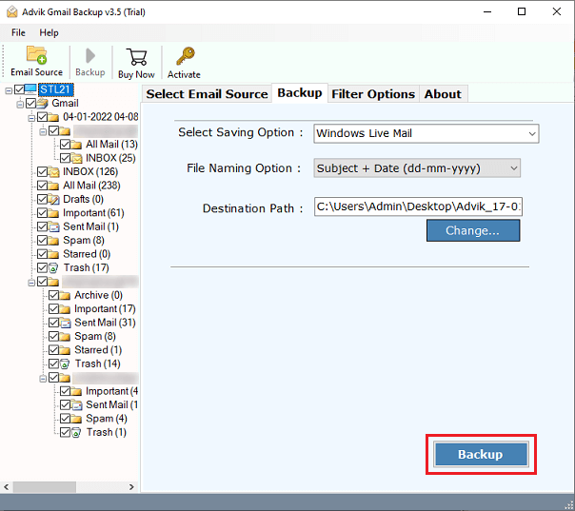Toggle the Drafts (0) checkbox
Viewport: 575px width, 511px height.
(x=42, y=199)
